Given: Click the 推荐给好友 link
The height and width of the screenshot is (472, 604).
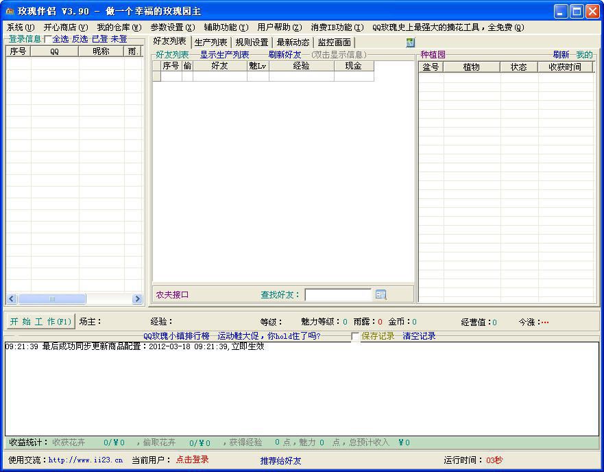Looking at the screenshot, I should (x=280, y=461).
